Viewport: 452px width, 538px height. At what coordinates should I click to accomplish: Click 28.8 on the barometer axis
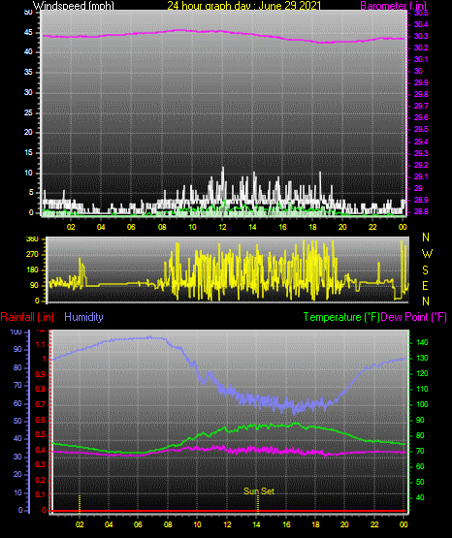[x=421, y=211]
